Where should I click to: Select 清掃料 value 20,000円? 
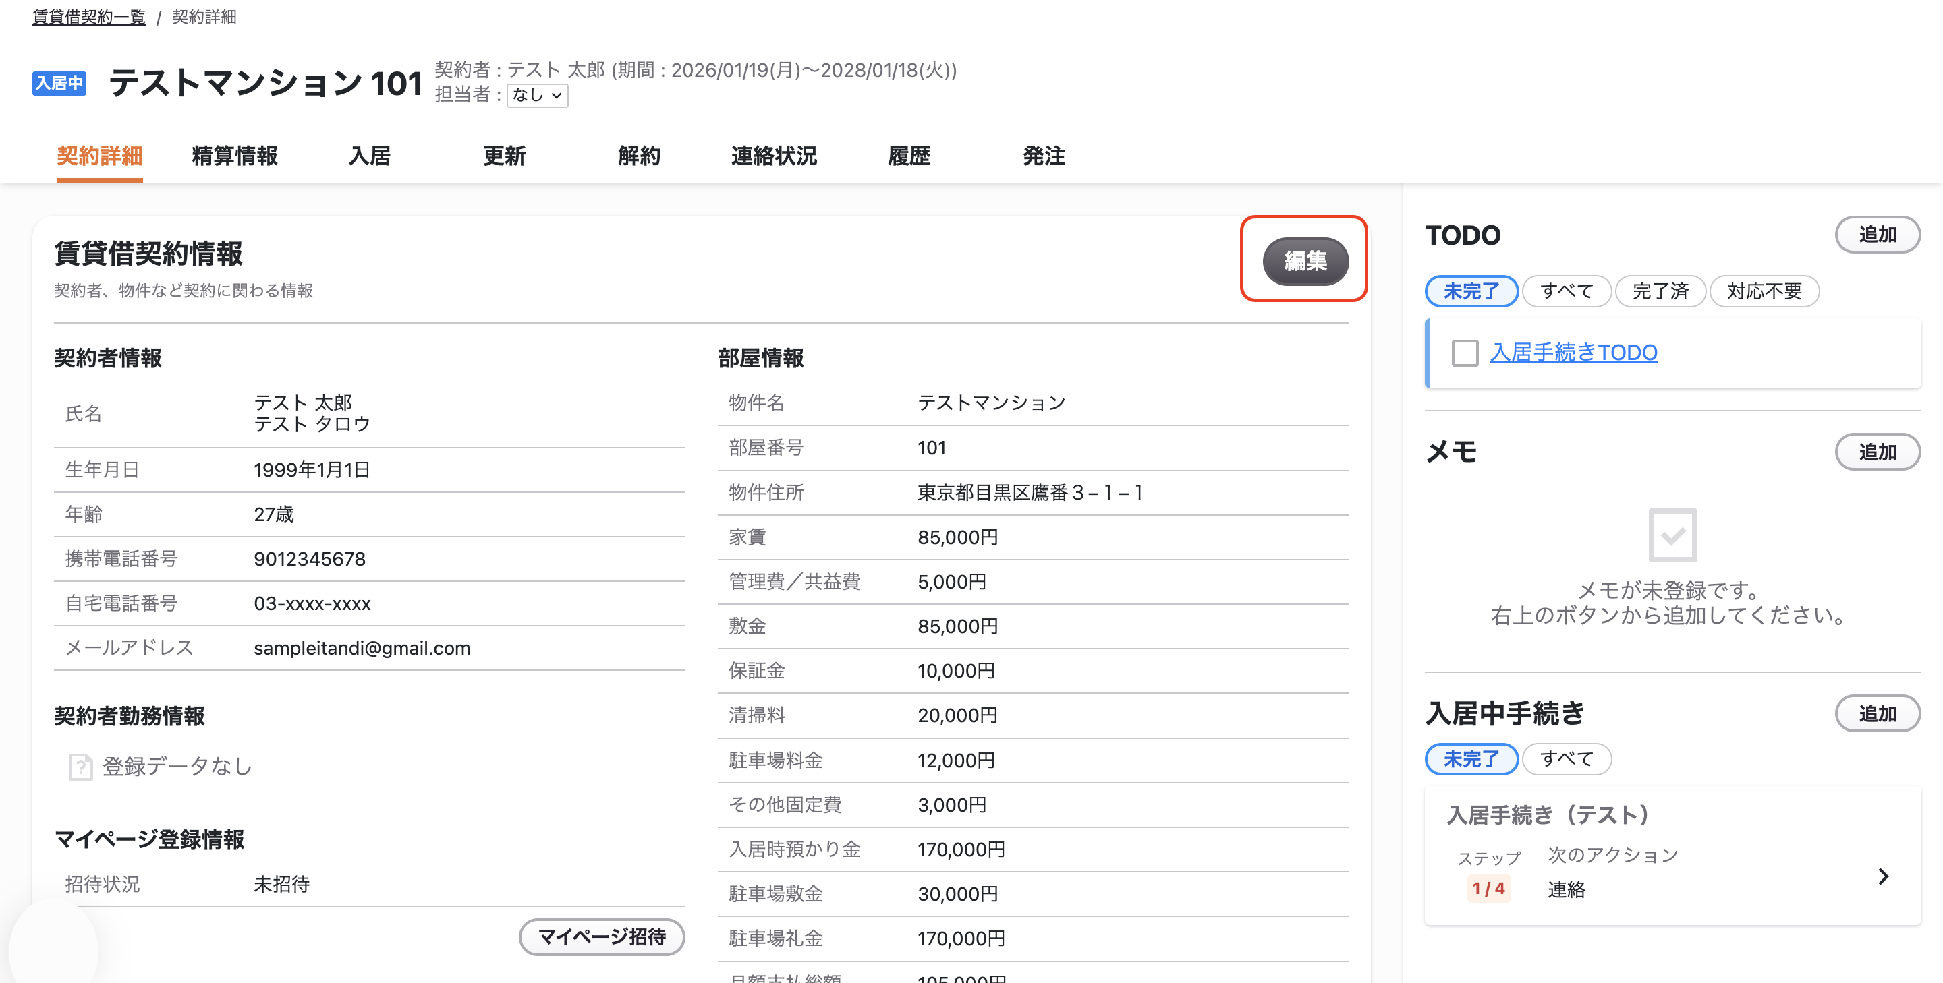[957, 715]
